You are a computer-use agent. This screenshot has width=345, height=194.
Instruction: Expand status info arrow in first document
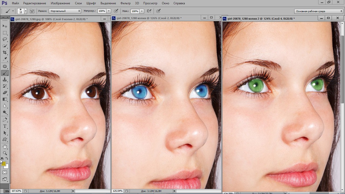[x=73, y=191]
